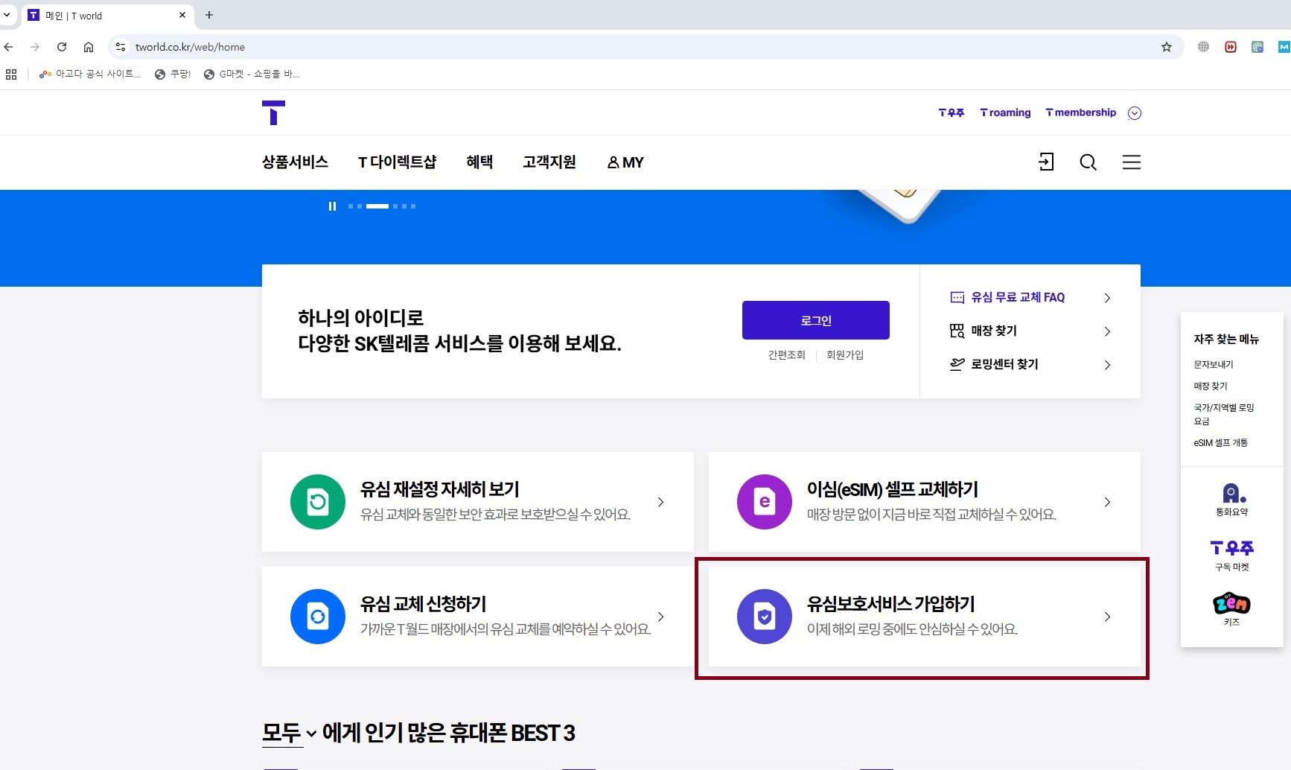
Task: Select the first banner slide dot
Action: [x=351, y=206]
